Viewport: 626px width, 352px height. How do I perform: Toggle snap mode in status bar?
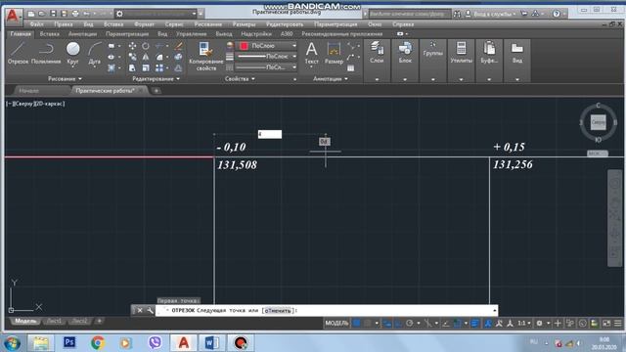coord(368,323)
